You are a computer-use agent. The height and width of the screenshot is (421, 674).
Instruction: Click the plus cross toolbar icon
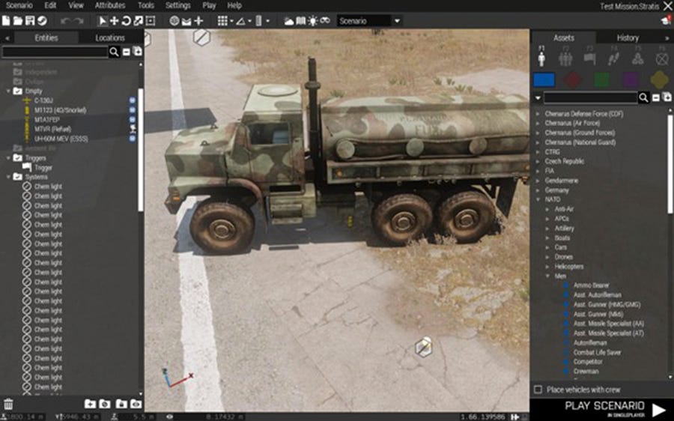point(198,21)
